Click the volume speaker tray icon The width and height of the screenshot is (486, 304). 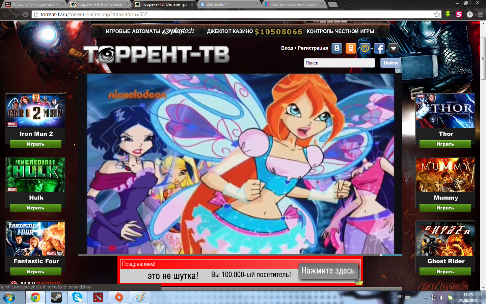[x=442, y=298]
